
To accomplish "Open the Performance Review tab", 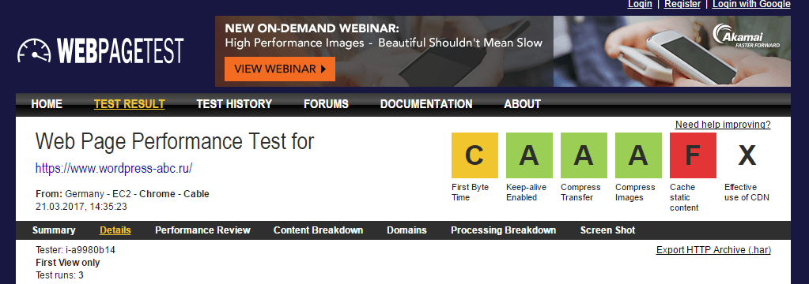I will [202, 230].
